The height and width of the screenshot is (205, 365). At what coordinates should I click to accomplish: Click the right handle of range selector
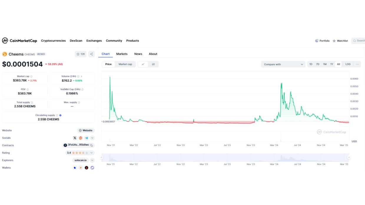pyautogui.click(x=349, y=157)
